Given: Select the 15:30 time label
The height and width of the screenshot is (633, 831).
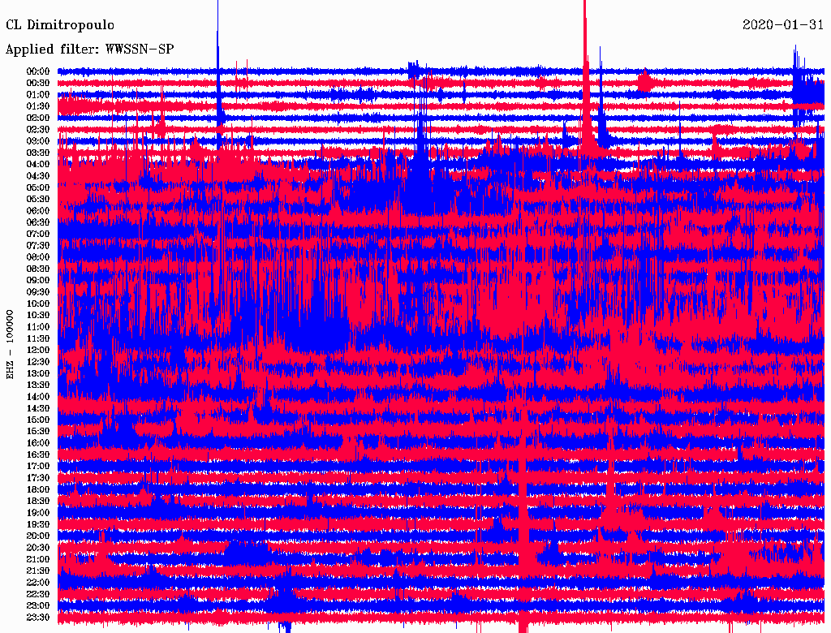Looking at the screenshot, I should 38,431.
